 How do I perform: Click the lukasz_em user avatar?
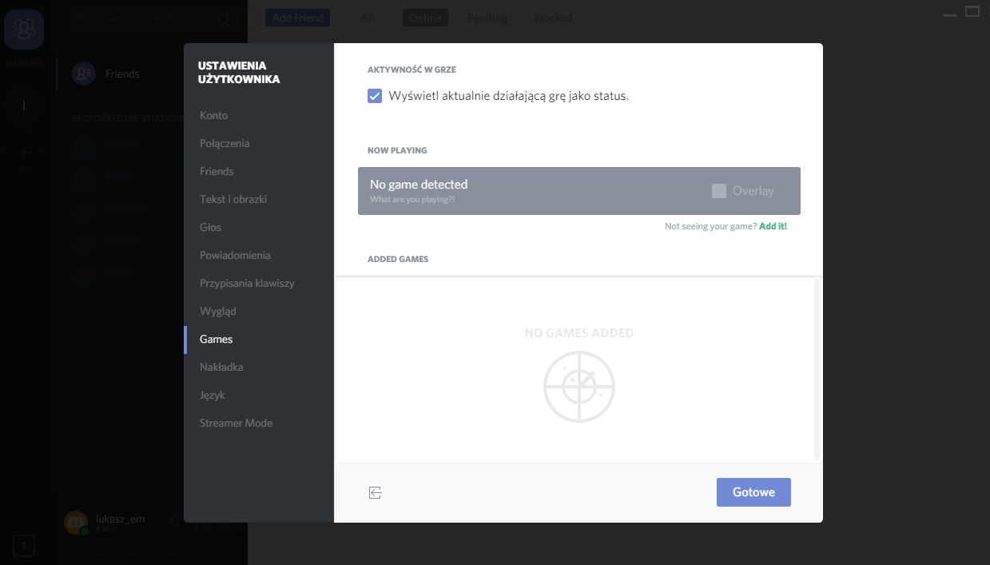click(76, 523)
